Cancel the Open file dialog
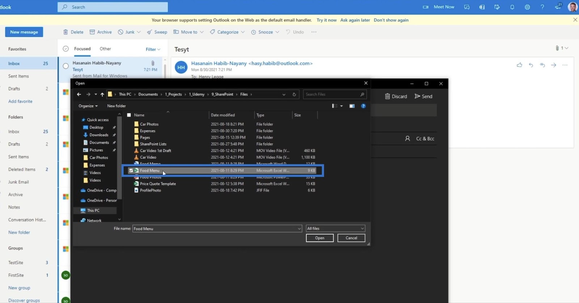The image size is (579, 303). (x=351, y=238)
